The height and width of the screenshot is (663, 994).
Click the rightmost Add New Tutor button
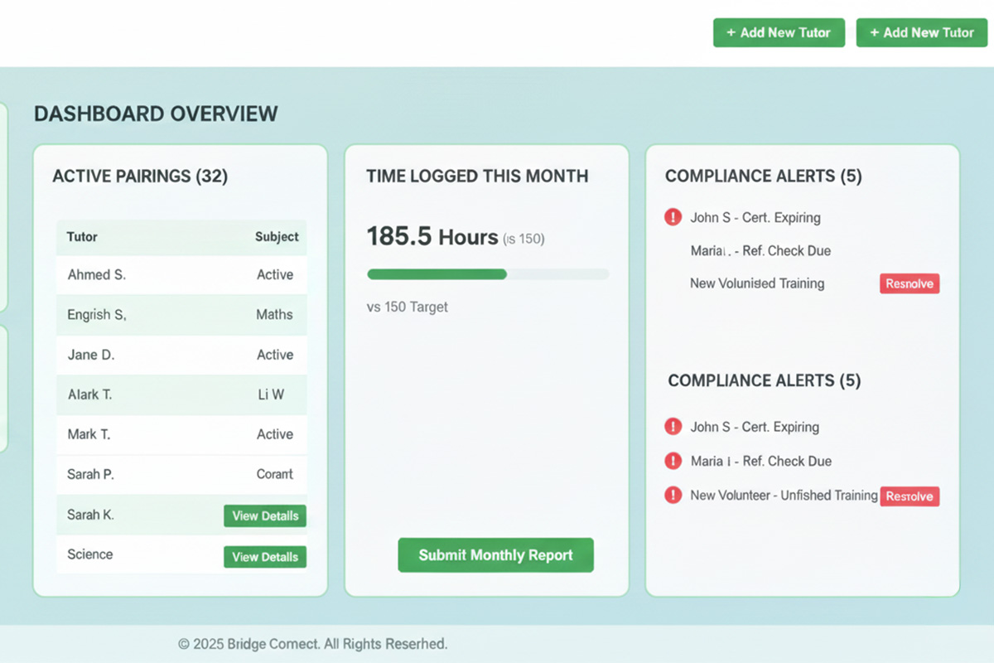(x=922, y=32)
